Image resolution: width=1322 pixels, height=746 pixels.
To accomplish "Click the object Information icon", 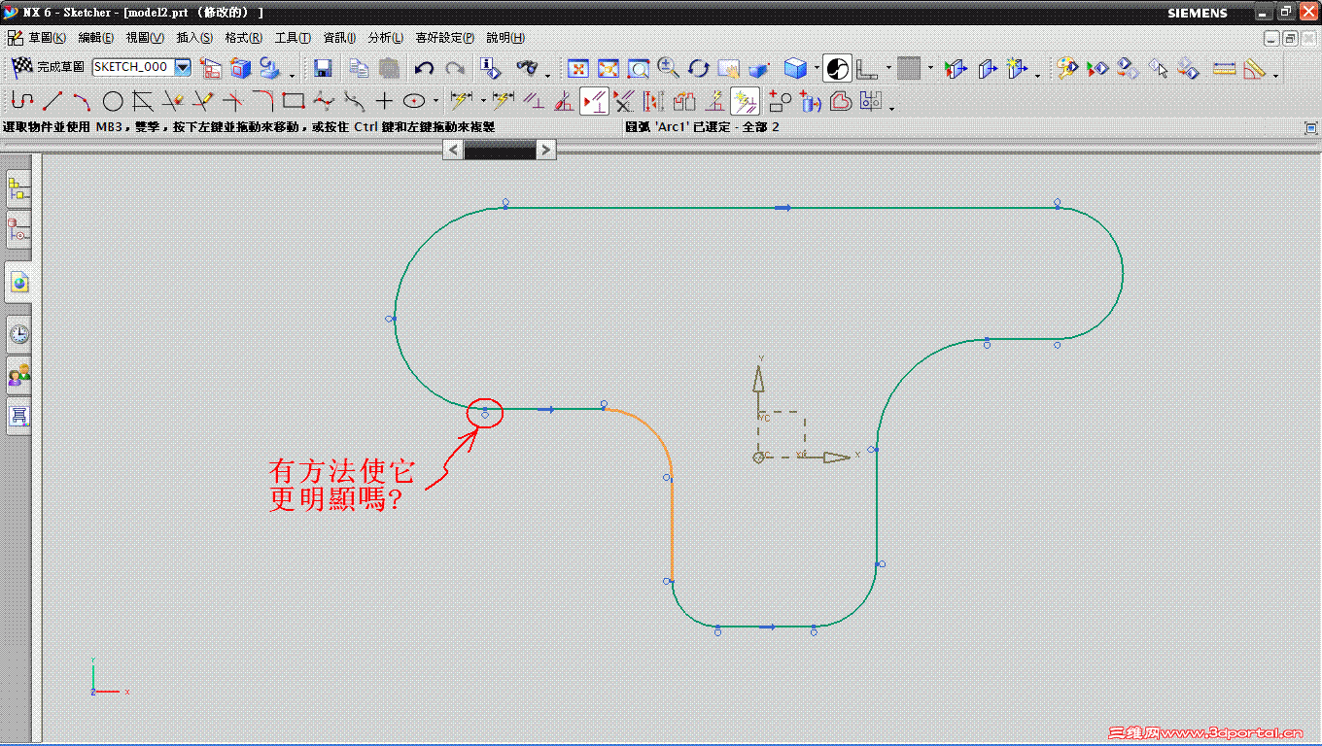I will coord(491,68).
